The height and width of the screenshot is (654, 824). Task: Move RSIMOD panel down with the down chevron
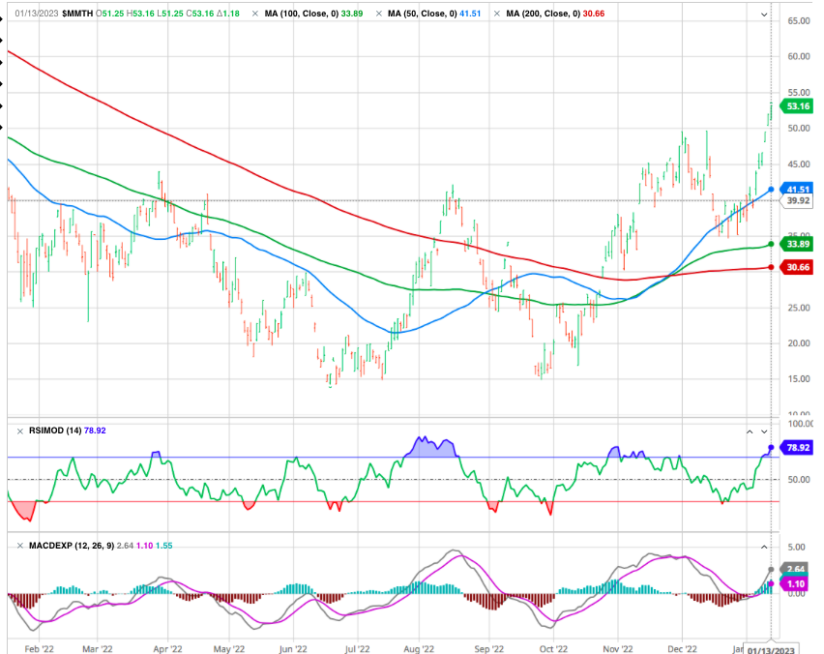point(764,431)
